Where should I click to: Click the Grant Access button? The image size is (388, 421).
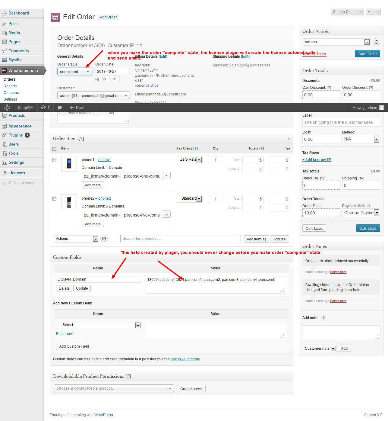pos(191,389)
